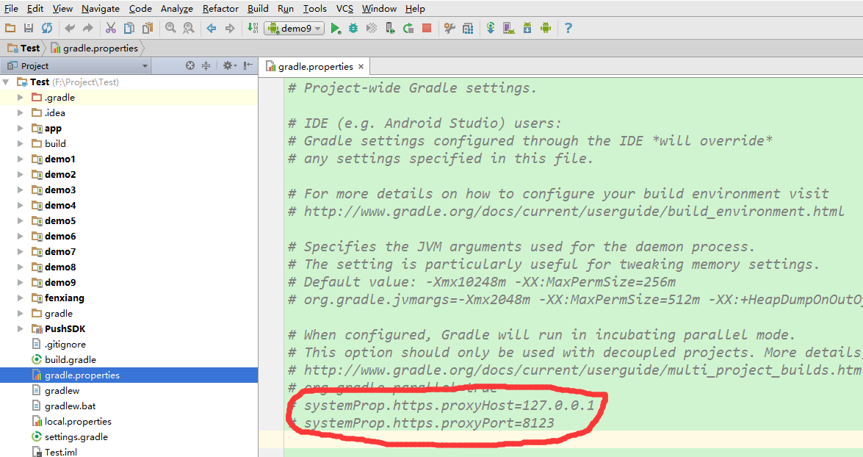Click the Collapse All icon in Project panel
This screenshot has width=863, height=457.
pyautogui.click(x=206, y=65)
